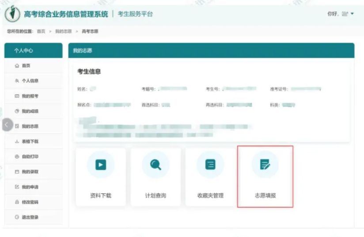Click the download icon beside 表格下载
Screen dimensions: 364x237
[x=17, y=141]
